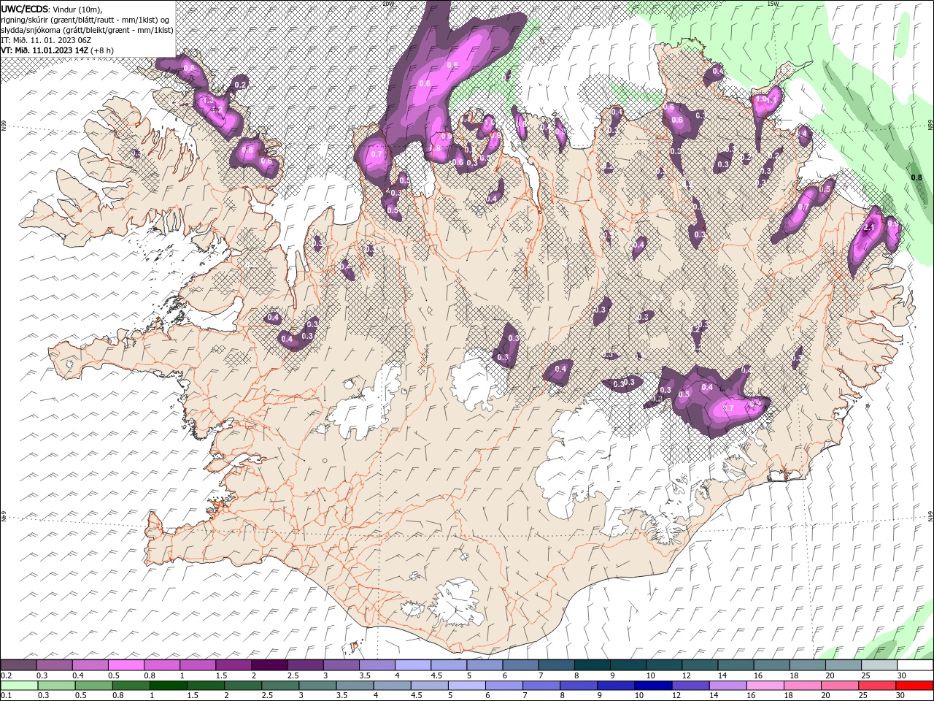The width and height of the screenshot is (934, 701).
Task: Click the 1.2 snowfall label in the Westfjords
Action: tap(217, 110)
